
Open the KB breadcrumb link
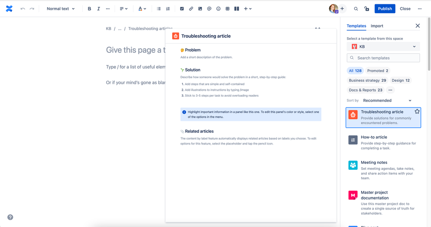tap(109, 28)
